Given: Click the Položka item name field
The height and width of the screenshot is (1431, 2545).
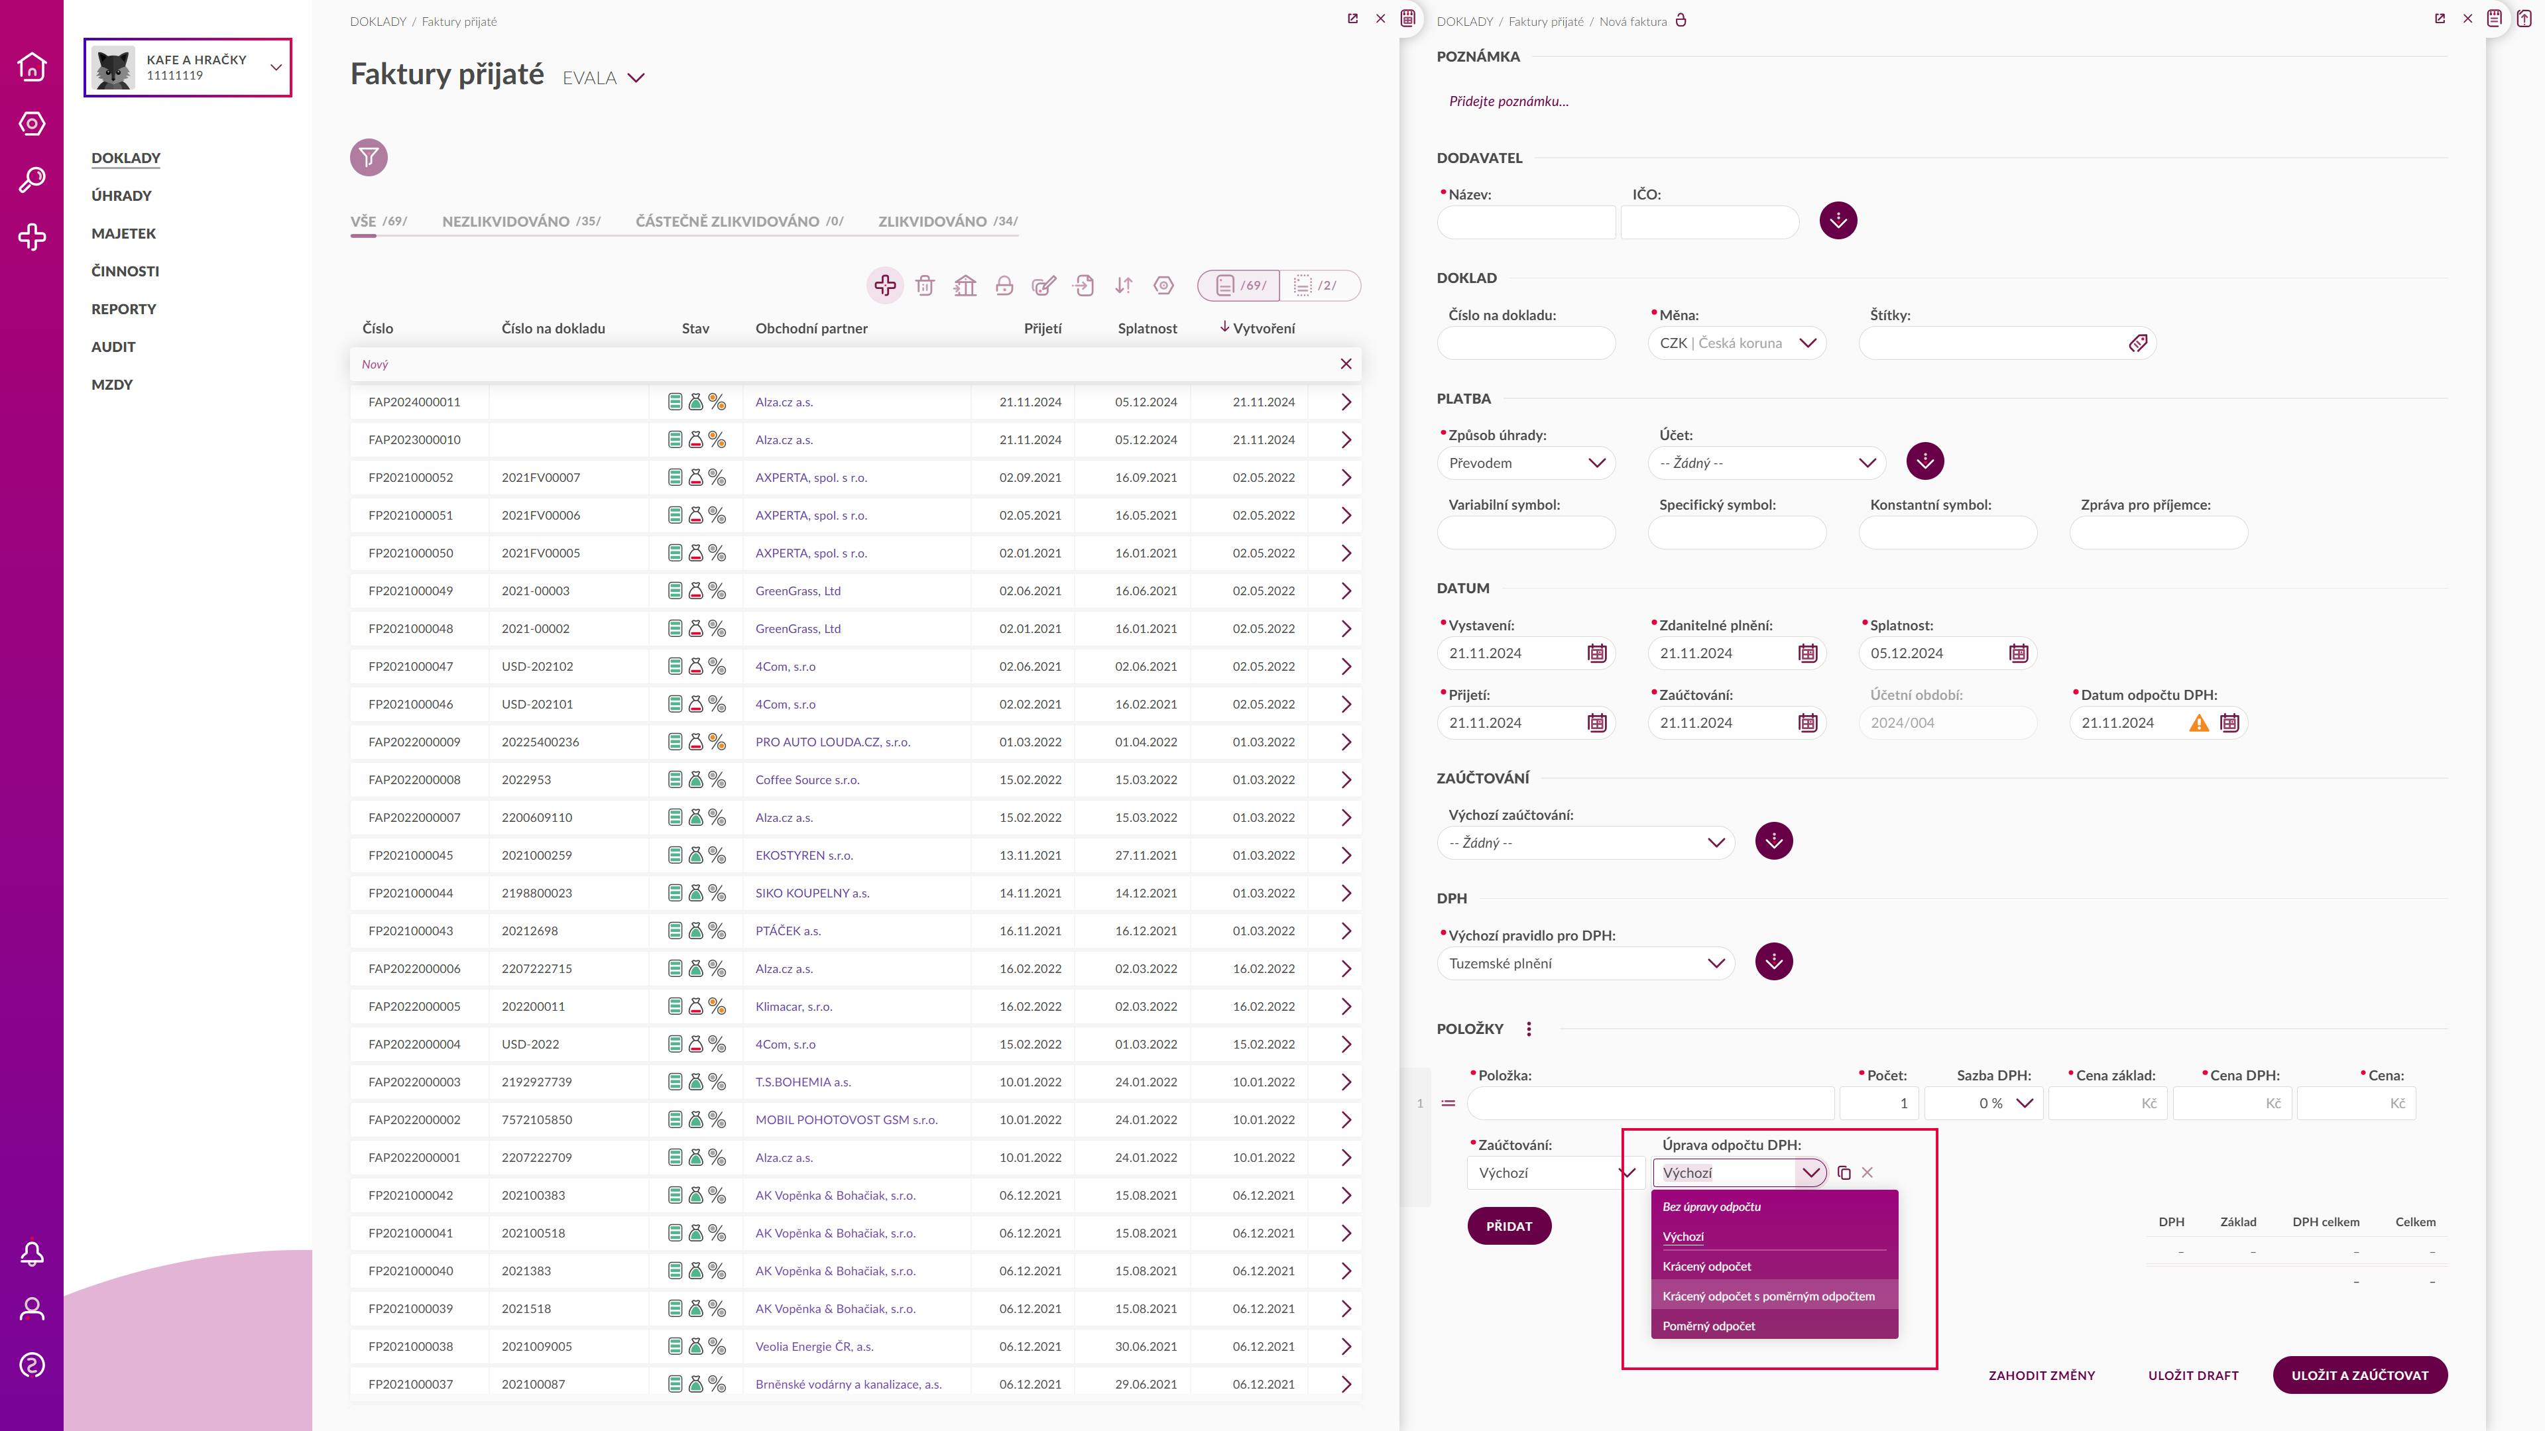Looking at the screenshot, I should tap(1650, 1104).
